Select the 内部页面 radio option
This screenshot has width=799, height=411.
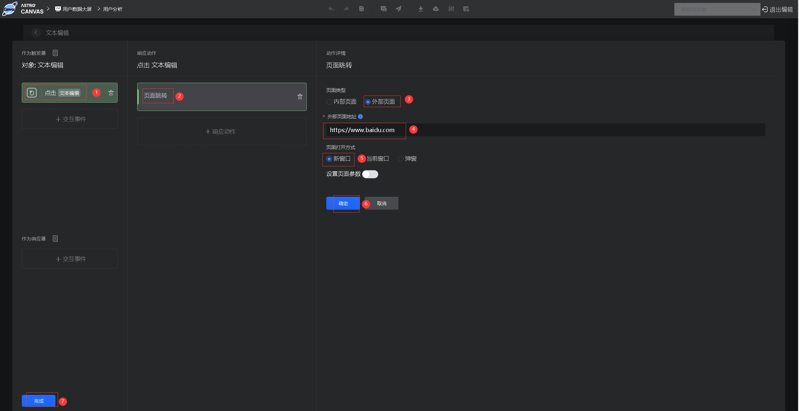[x=329, y=102]
